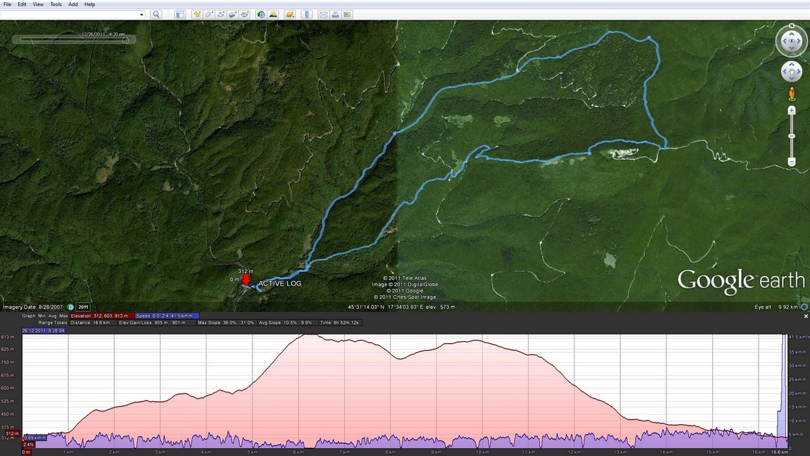Add a Polygon using the toolbar icon
Image resolution: width=810 pixels, height=456 pixels.
point(209,14)
